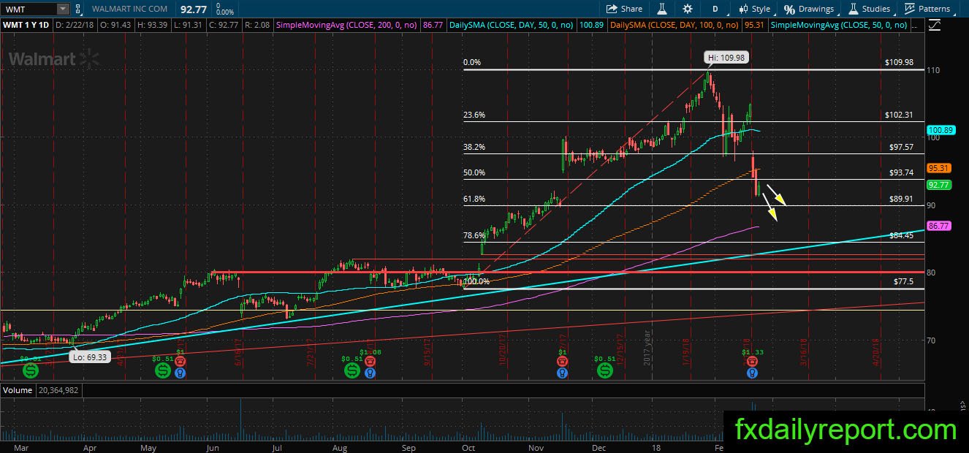The image size is (969, 453).
Task: Click the 86.77 magenta price axis tag
Action: point(938,226)
